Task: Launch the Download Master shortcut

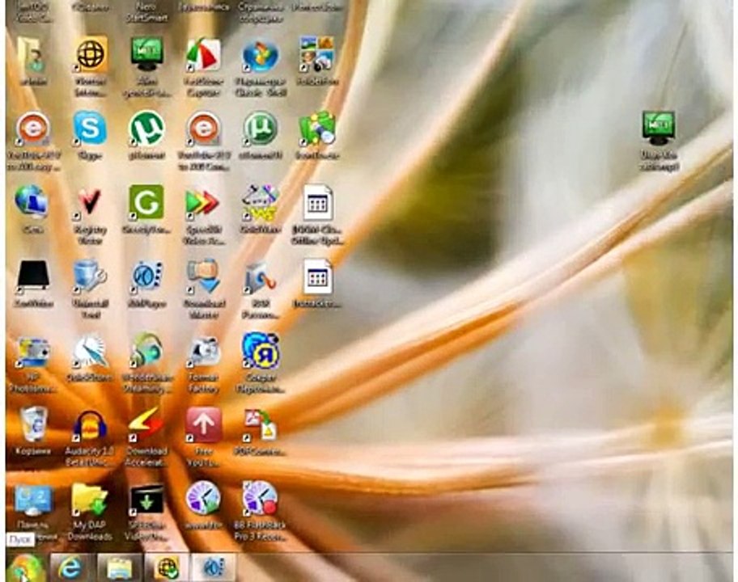Action: pos(203,276)
